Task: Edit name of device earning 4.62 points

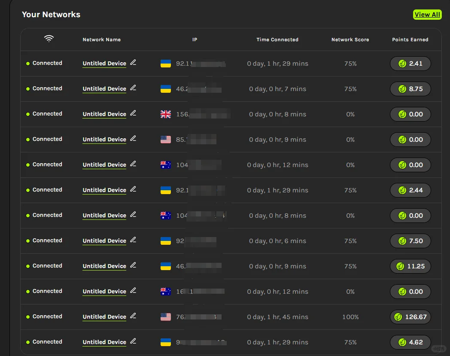Action: pos(133,341)
